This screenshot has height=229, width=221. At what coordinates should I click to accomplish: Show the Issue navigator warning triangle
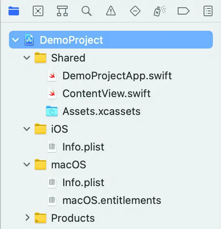pyautogui.click(x=111, y=11)
